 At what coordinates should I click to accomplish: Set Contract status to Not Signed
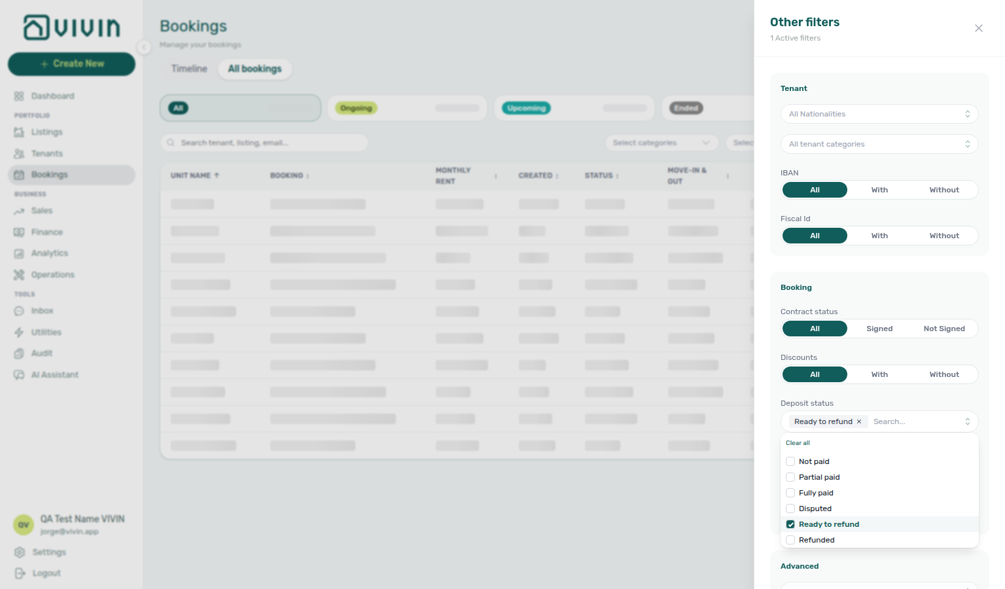coord(944,329)
